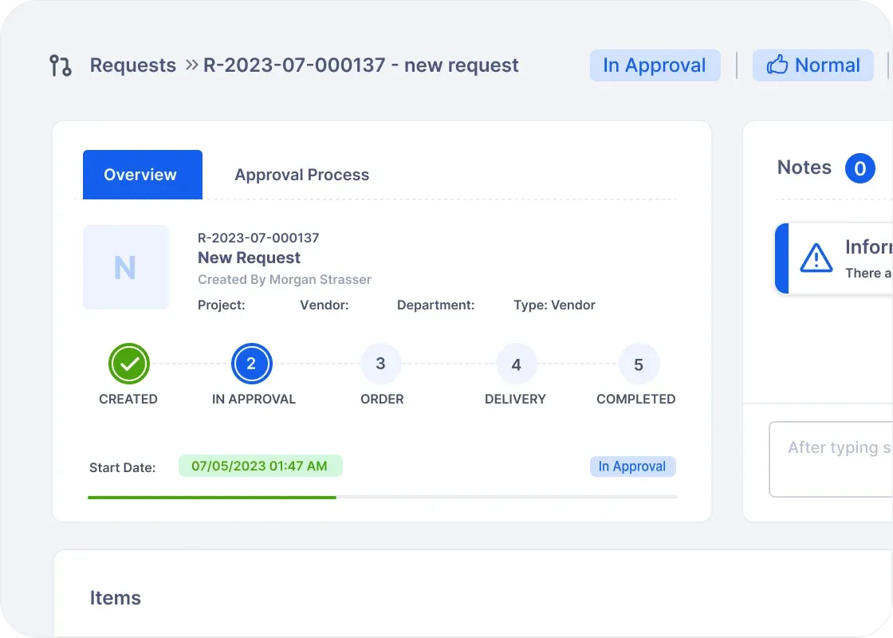This screenshot has width=893, height=638.
Task: Click the requests branch icon in header
Action: tap(61, 65)
